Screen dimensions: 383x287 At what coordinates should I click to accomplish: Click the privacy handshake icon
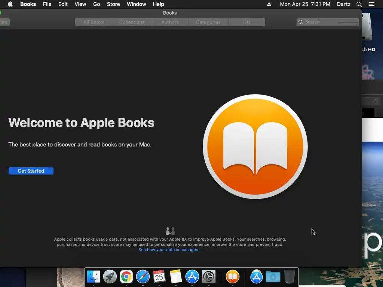click(x=170, y=231)
